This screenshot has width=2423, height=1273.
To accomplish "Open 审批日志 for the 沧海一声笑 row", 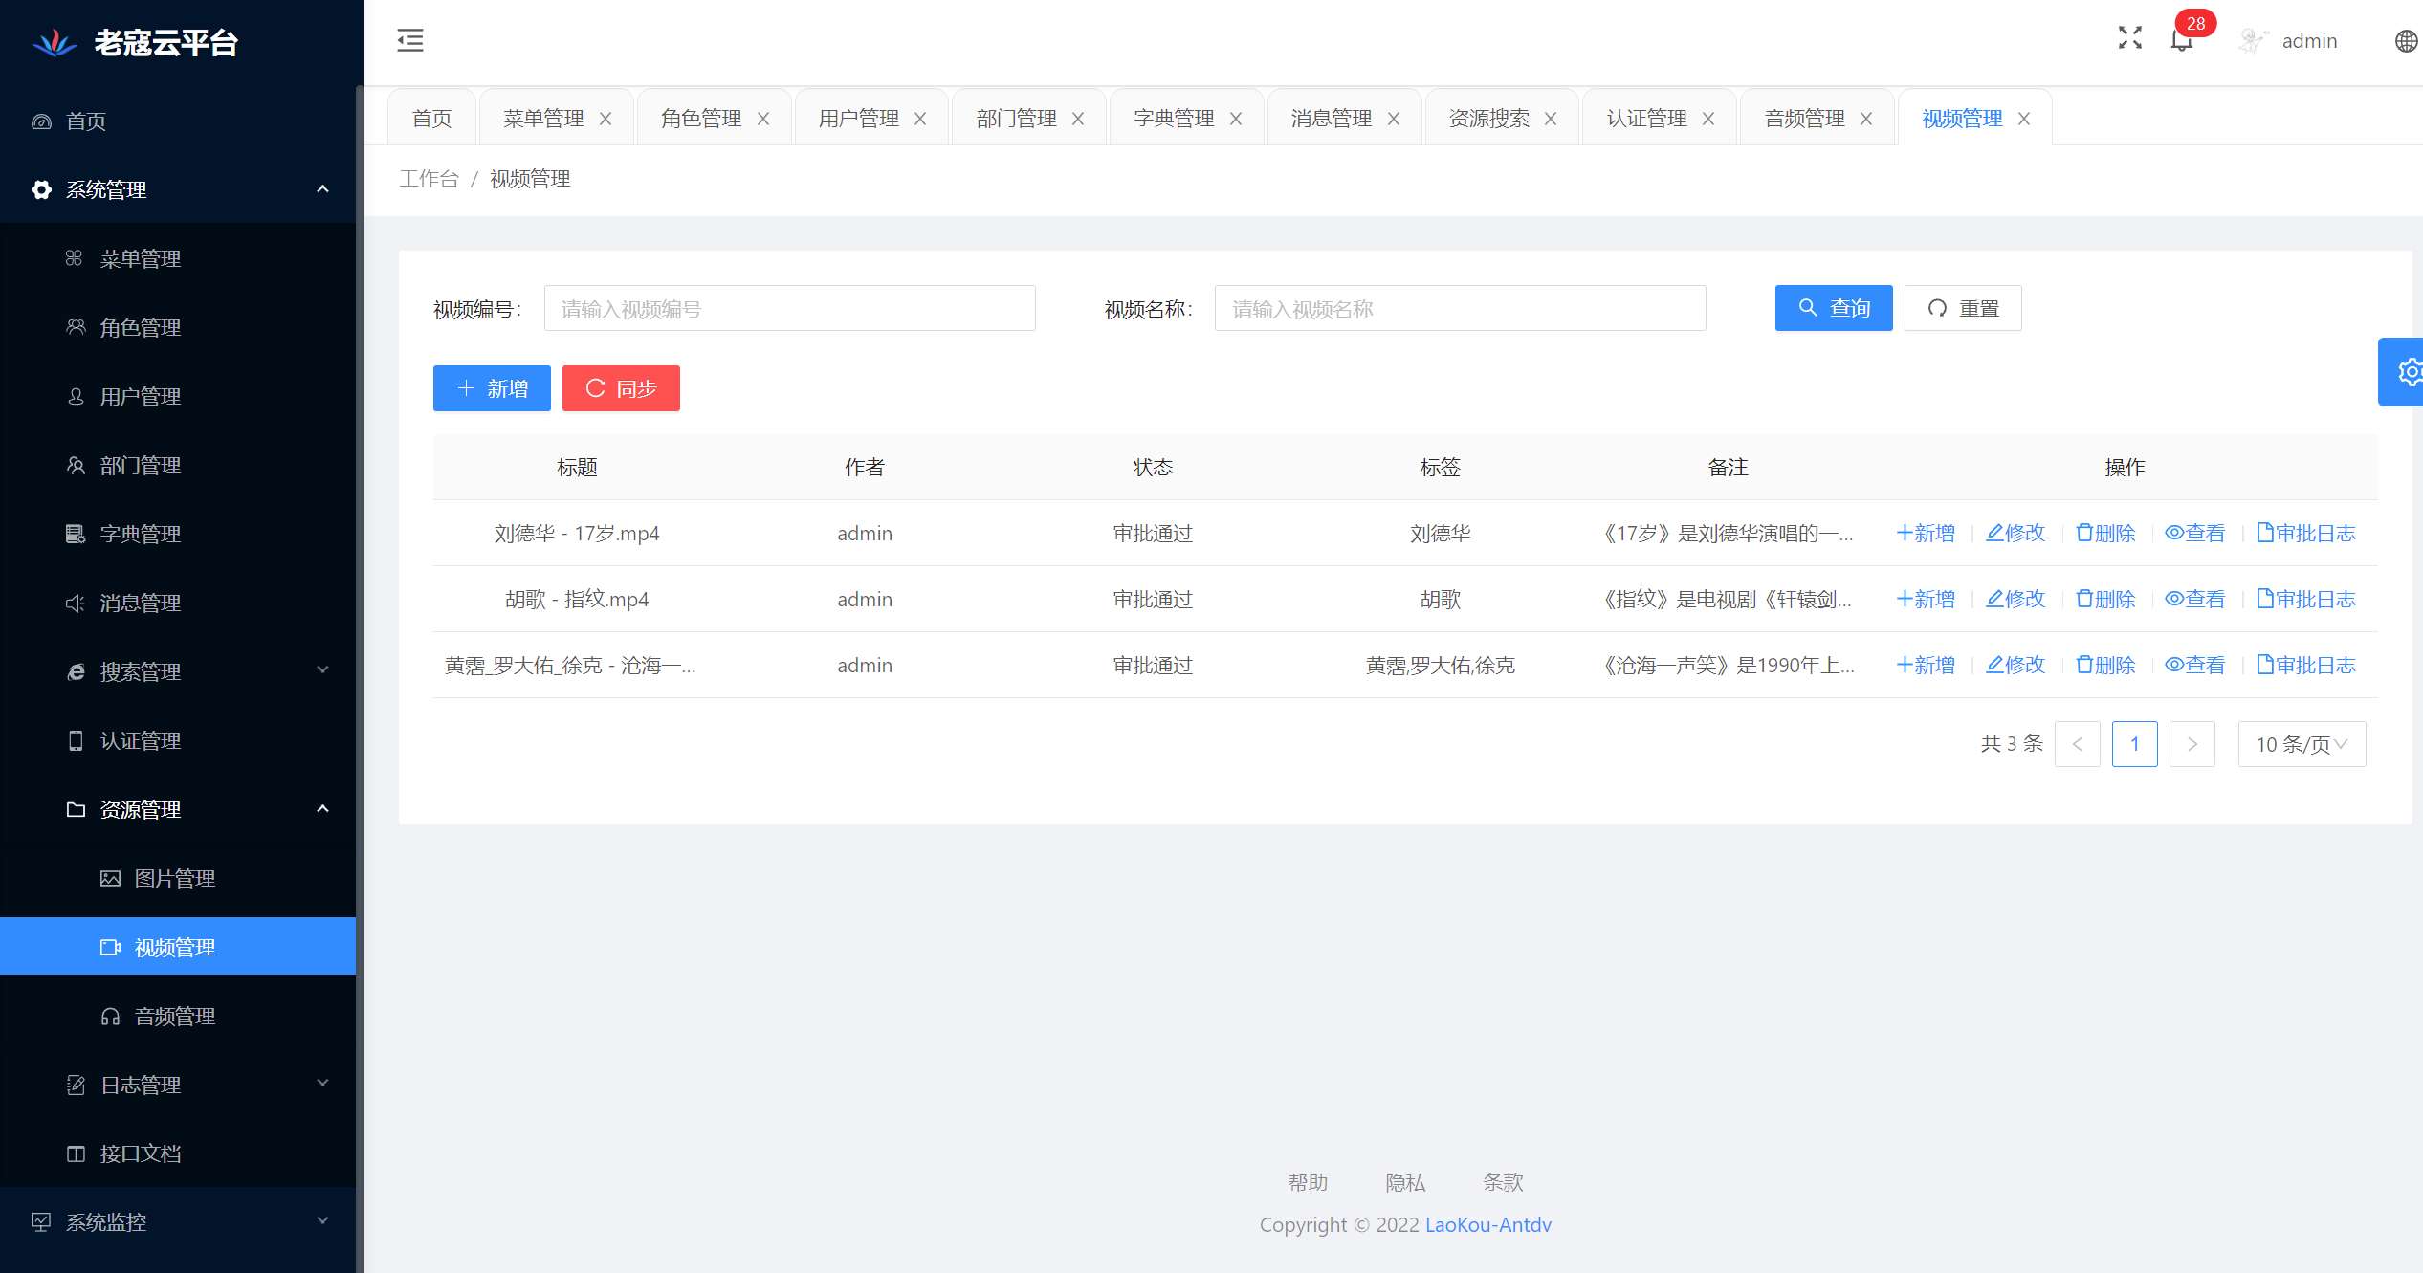I will click(x=2305, y=665).
